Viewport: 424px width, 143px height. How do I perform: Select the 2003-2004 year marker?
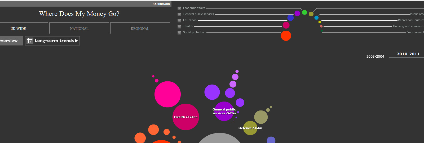(x=375, y=56)
